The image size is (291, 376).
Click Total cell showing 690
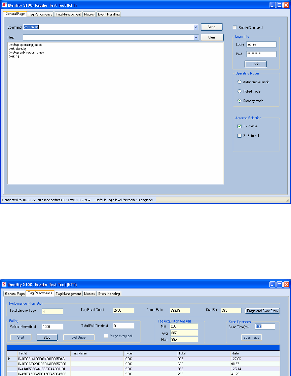[204, 364]
